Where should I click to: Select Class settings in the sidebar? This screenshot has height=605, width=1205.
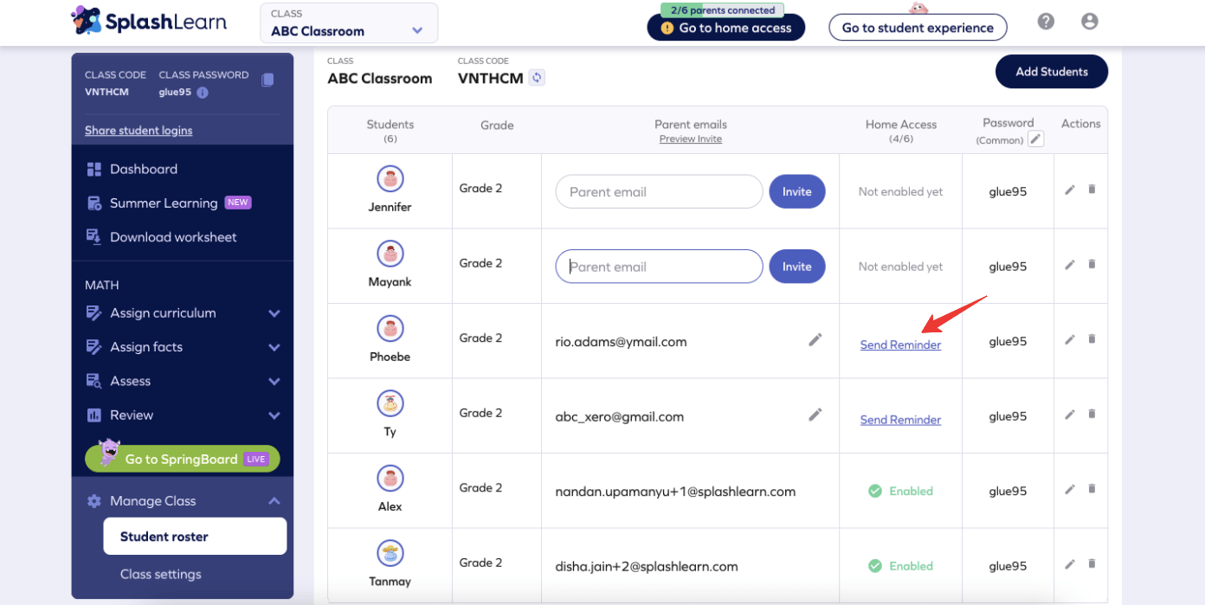pos(159,574)
